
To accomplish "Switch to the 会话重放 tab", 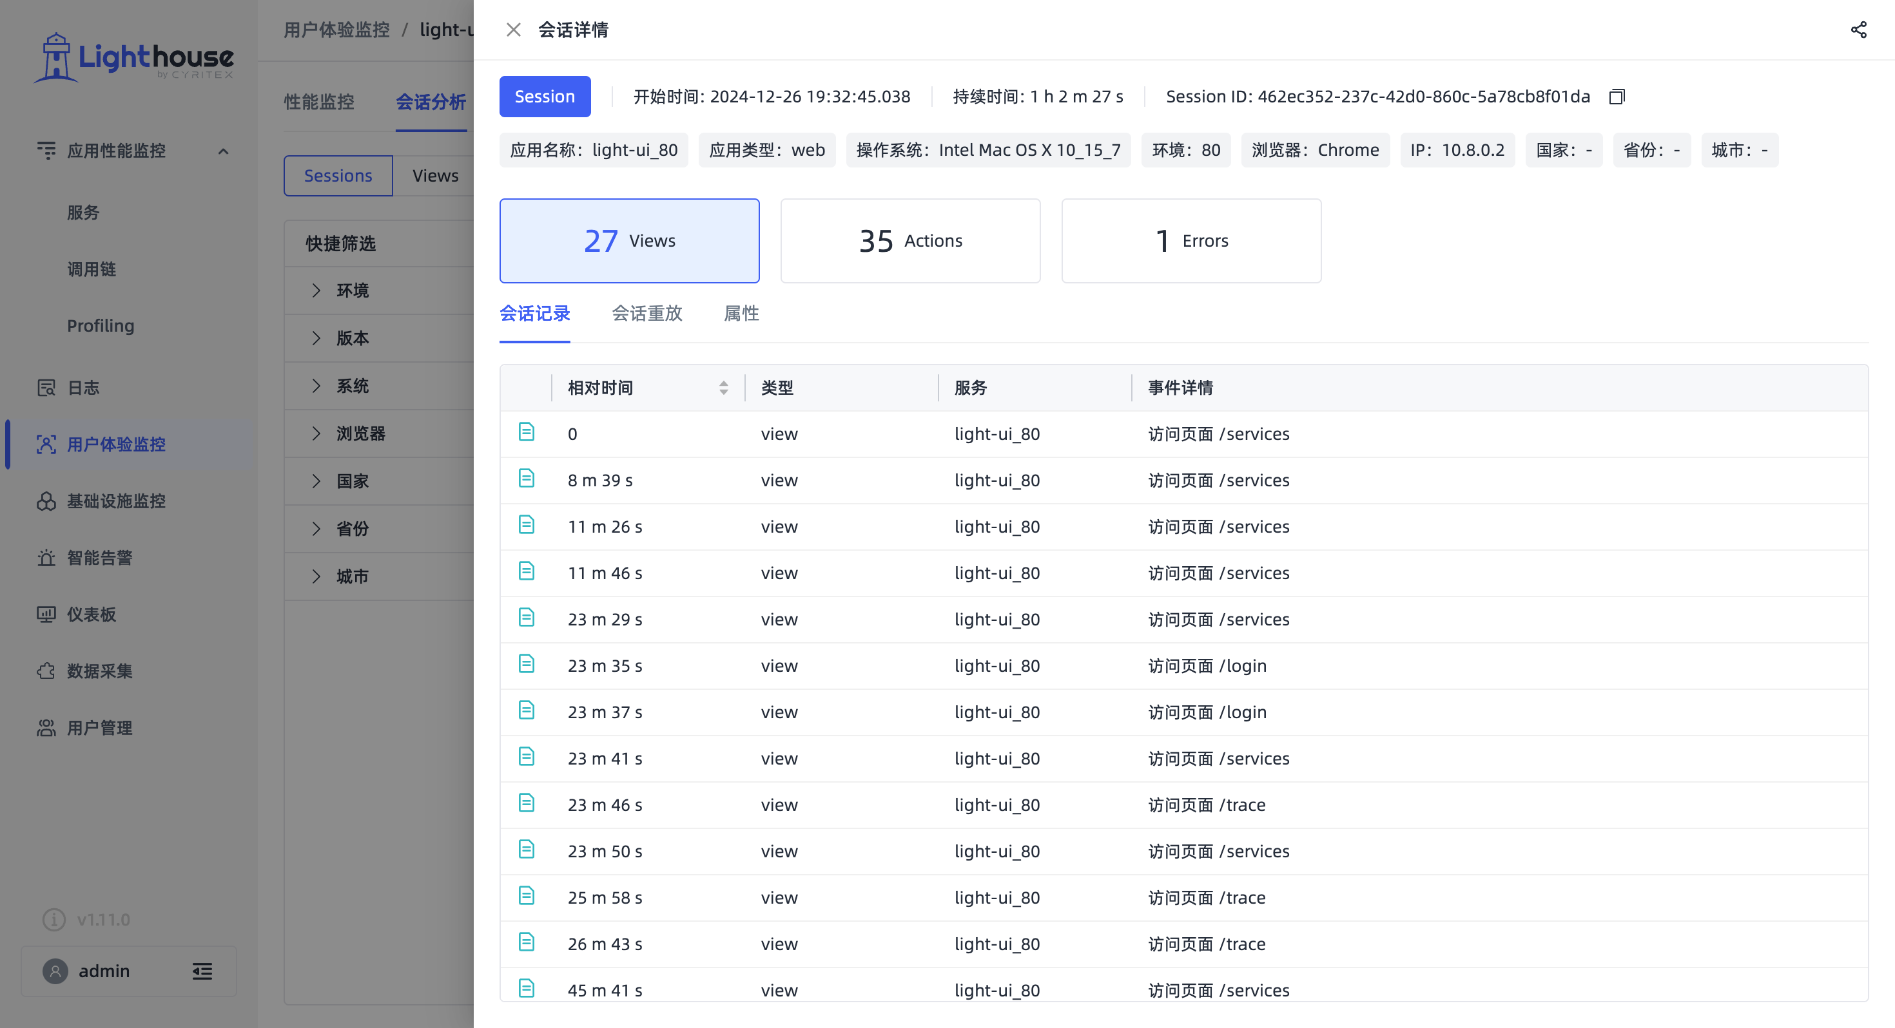I will 646,313.
